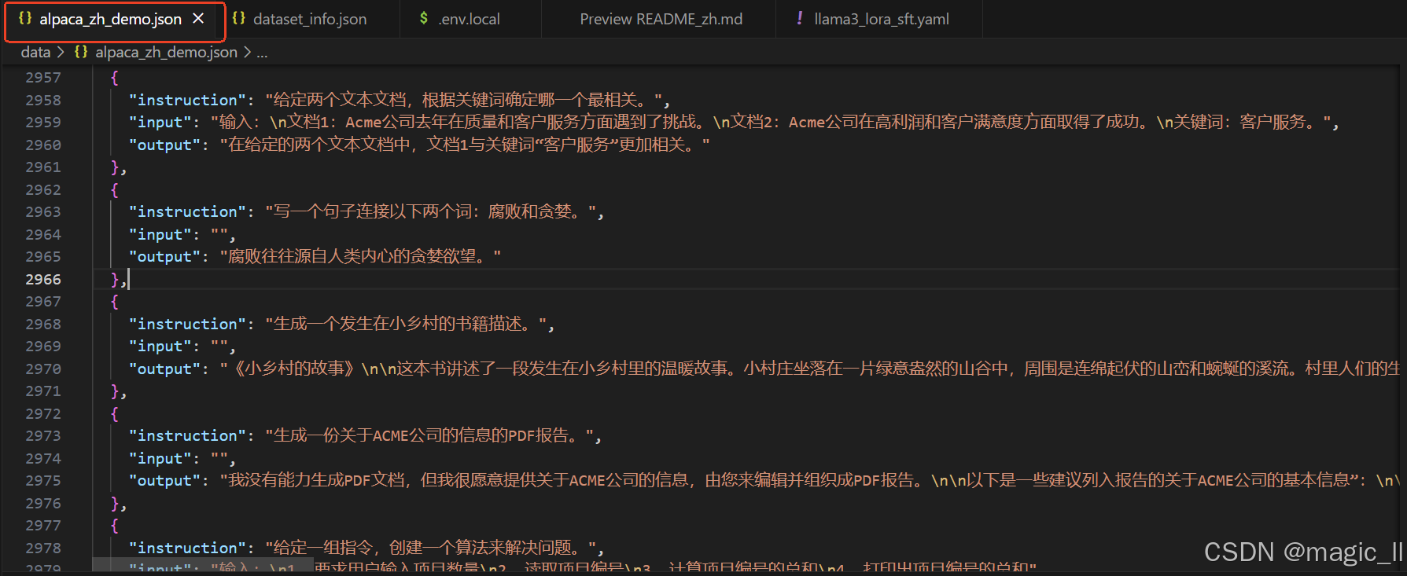
Task: Click the instruction text about ACME公司 PDF报告
Action: 429,435
